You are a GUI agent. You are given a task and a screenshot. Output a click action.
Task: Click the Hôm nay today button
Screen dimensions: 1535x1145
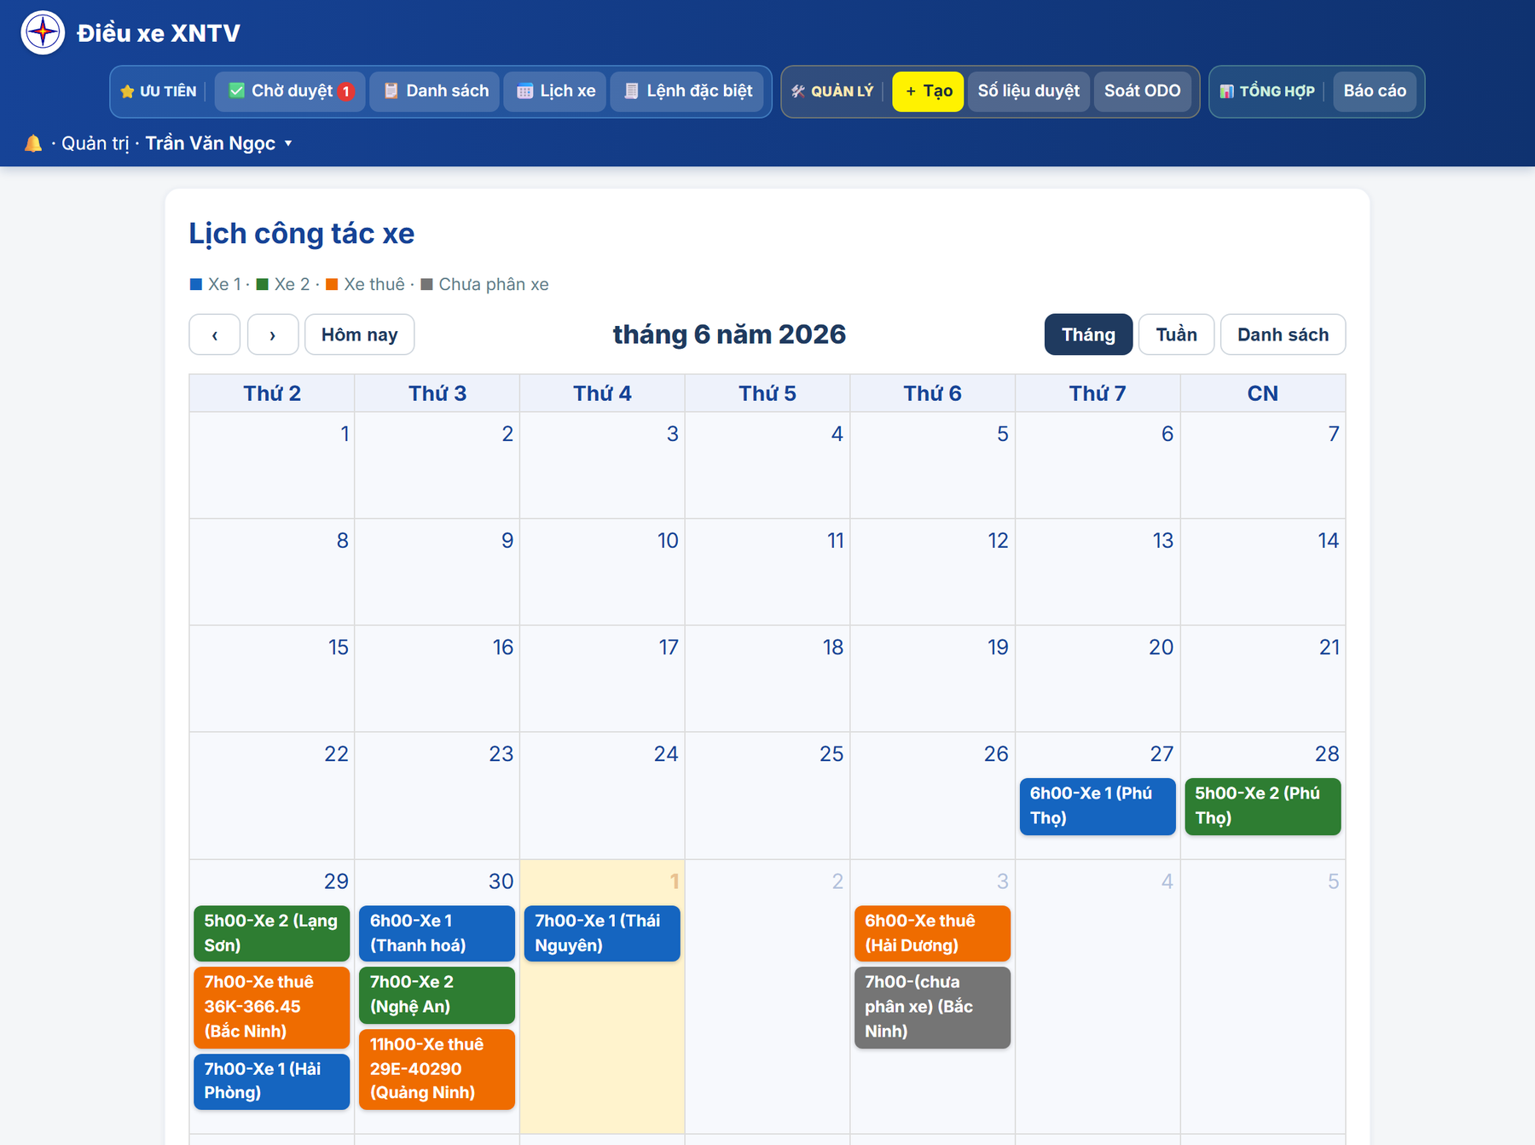tap(359, 334)
